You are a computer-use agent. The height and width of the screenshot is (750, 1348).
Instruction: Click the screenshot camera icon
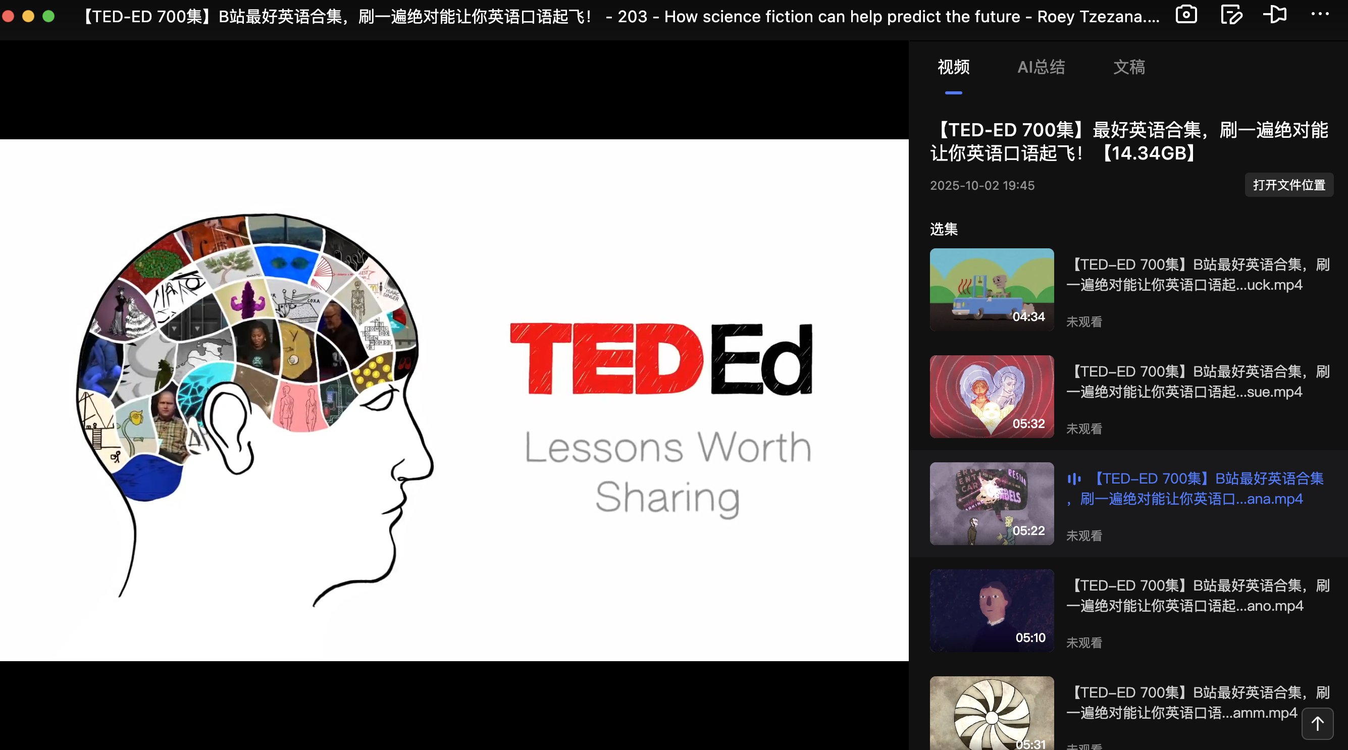click(x=1186, y=15)
